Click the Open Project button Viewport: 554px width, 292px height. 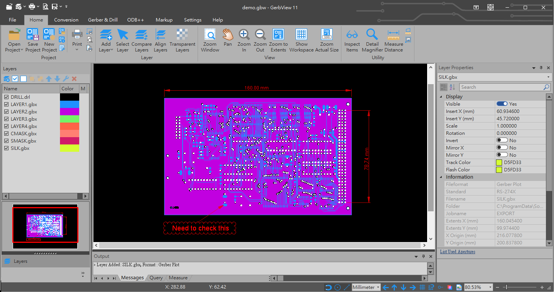pos(14,40)
